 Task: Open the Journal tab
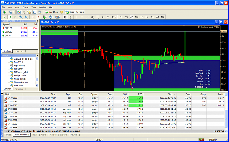[x=74, y=135]
